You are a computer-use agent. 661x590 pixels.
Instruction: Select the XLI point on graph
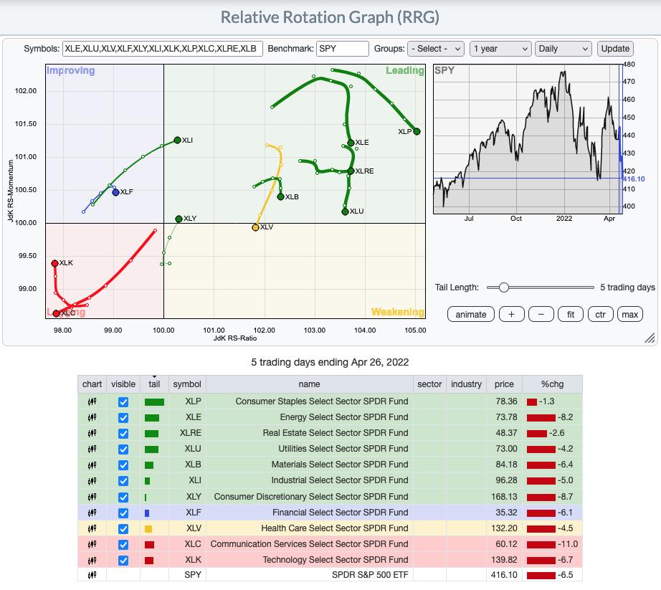pos(178,140)
